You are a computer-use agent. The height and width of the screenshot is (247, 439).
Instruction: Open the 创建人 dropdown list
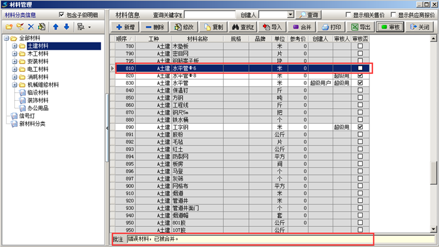click(x=290, y=15)
